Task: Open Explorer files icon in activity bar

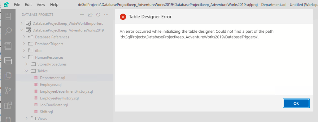Action: tap(8, 76)
